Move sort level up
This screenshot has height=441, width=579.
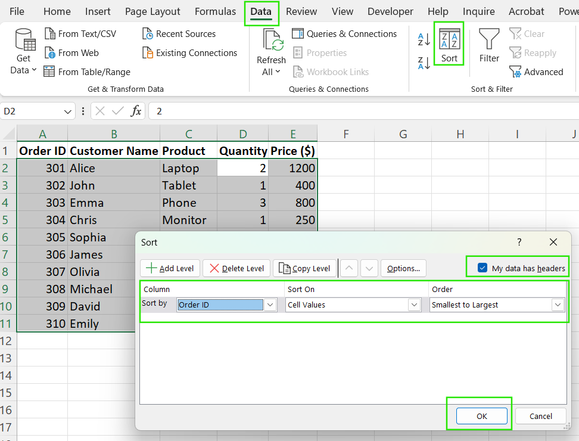349,268
